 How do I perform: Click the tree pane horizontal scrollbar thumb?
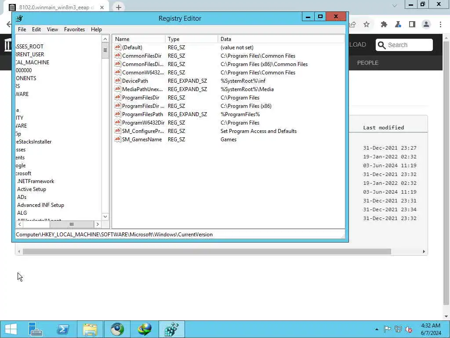pyautogui.click(x=72, y=224)
